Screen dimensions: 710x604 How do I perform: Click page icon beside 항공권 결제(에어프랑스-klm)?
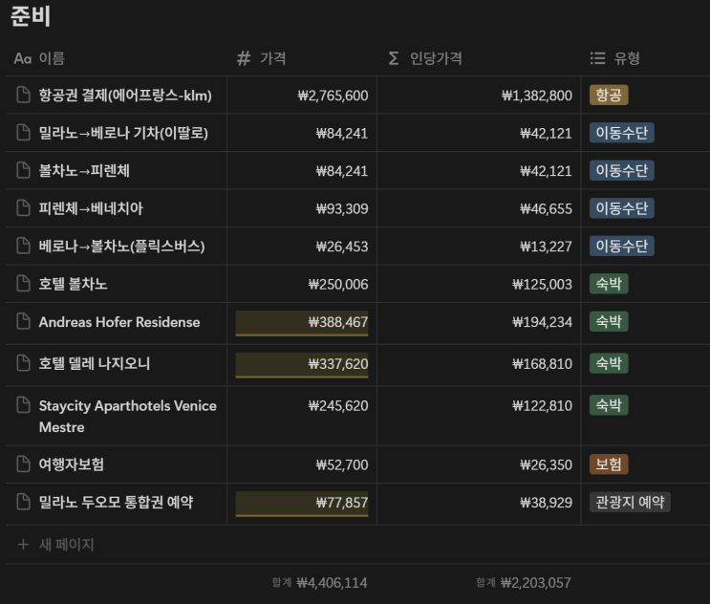point(24,96)
